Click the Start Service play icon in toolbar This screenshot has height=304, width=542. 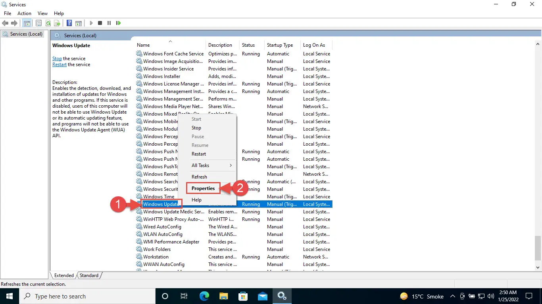pos(91,23)
